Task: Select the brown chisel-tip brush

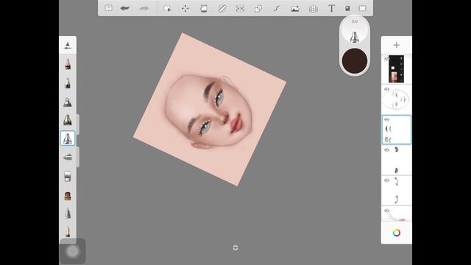Action: tap(68, 196)
